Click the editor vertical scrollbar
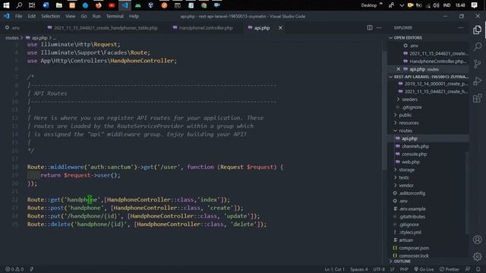The image size is (486, 273). pyautogui.click(x=384, y=111)
